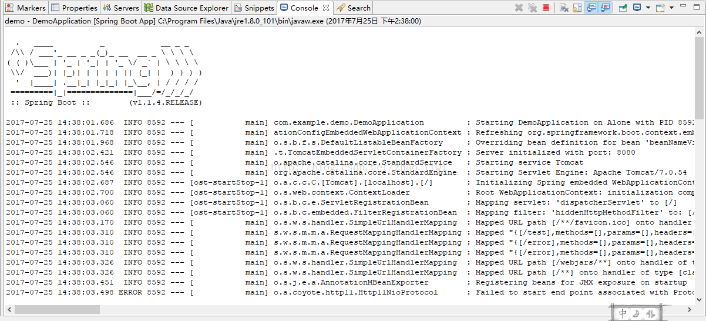The image size is (706, 321).
Task: Click the log line mapping "{[/test],methods=[]"
Action: [x=350, y=232]
